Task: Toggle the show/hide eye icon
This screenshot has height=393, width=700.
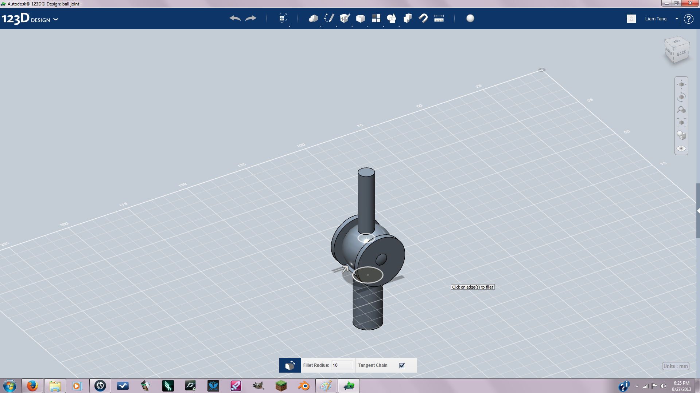Action: (x=681, y=148)
